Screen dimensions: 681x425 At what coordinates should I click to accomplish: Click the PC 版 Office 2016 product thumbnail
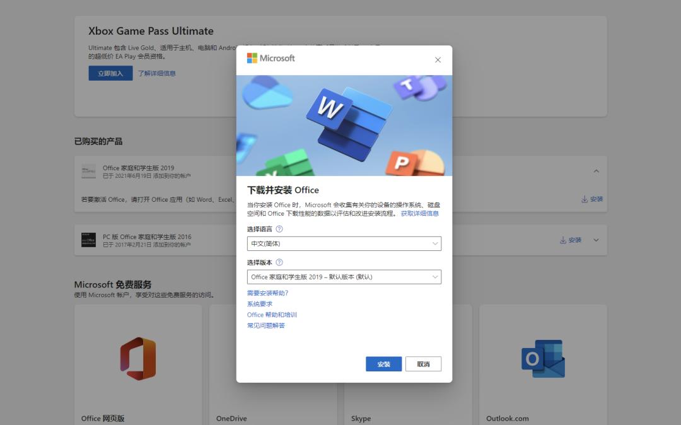[88, 240]
